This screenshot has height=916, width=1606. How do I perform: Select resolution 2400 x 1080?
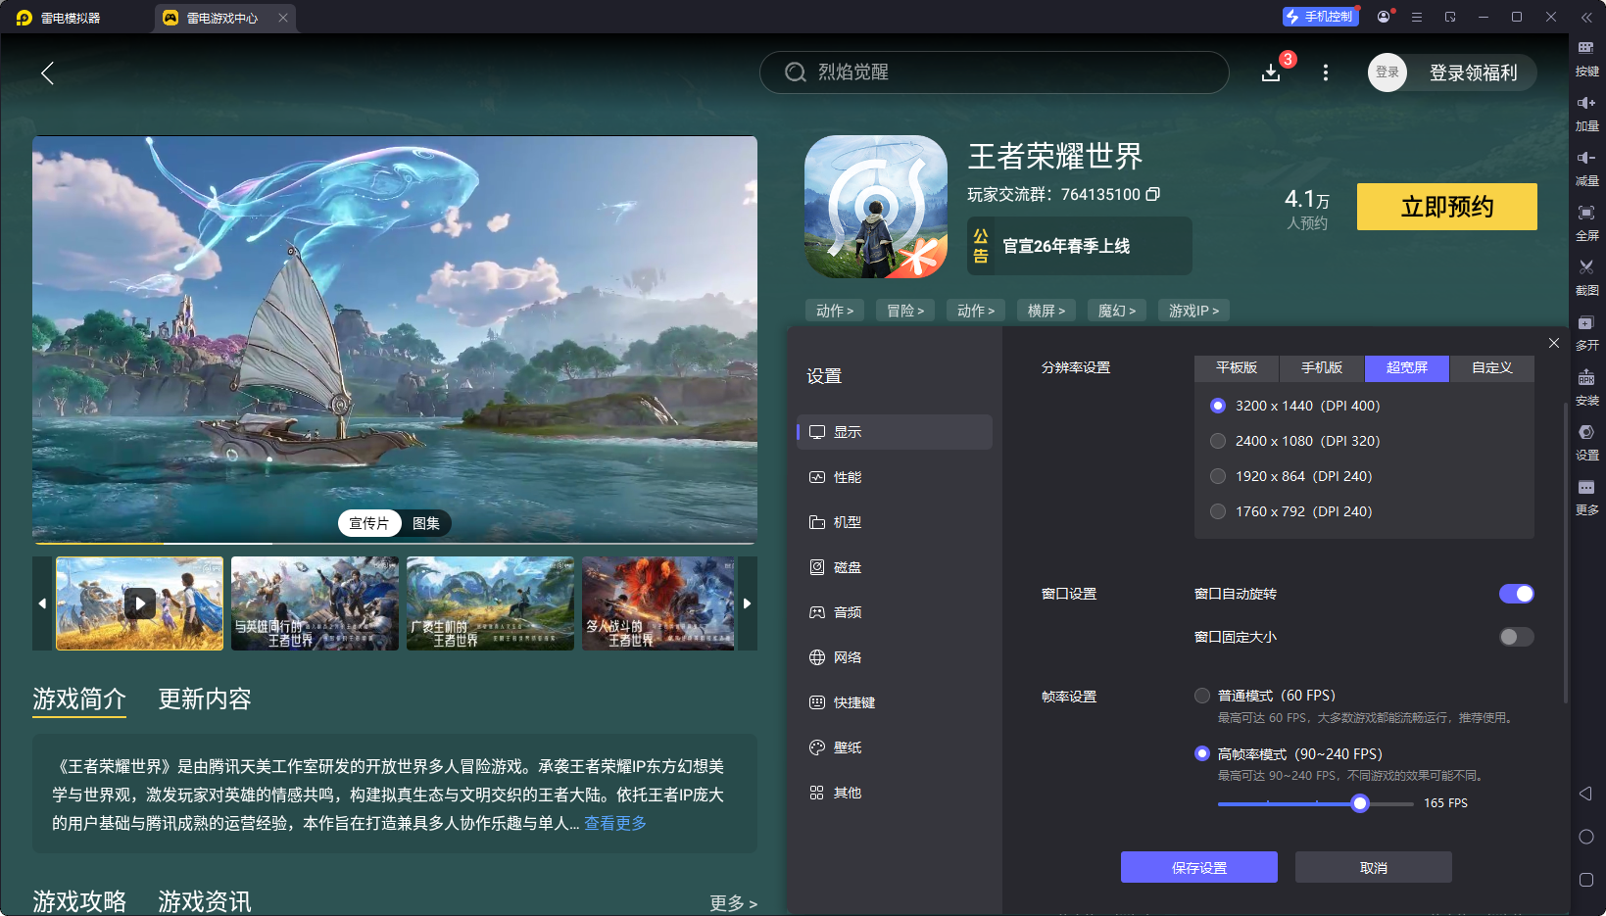click(1218, 441)
